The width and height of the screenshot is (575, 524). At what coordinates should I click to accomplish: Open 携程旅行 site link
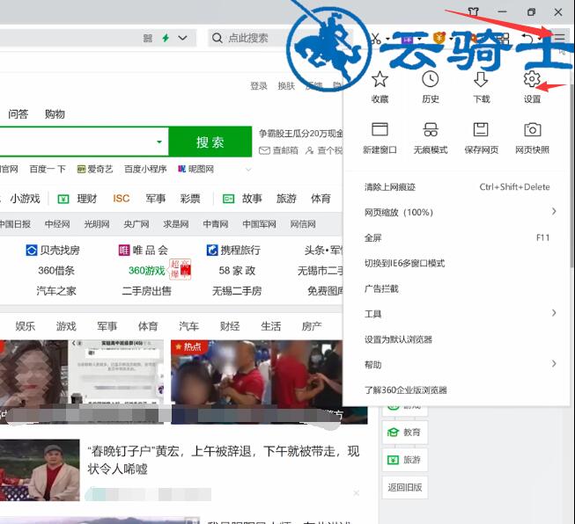pyautogui.click(x=233, y=251)
